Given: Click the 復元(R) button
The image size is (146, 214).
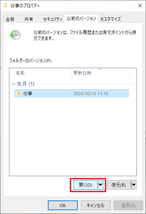Looking at the screenshot, I should click(119, 185).
